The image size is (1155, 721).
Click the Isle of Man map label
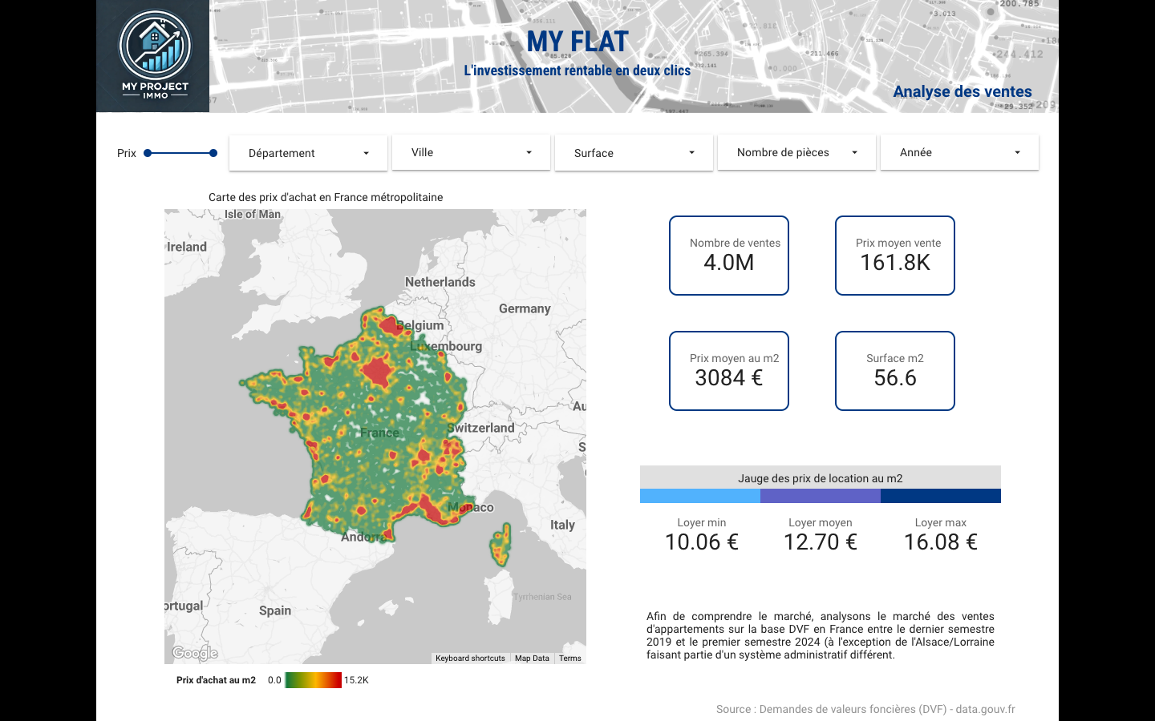[x=253, y=214]
